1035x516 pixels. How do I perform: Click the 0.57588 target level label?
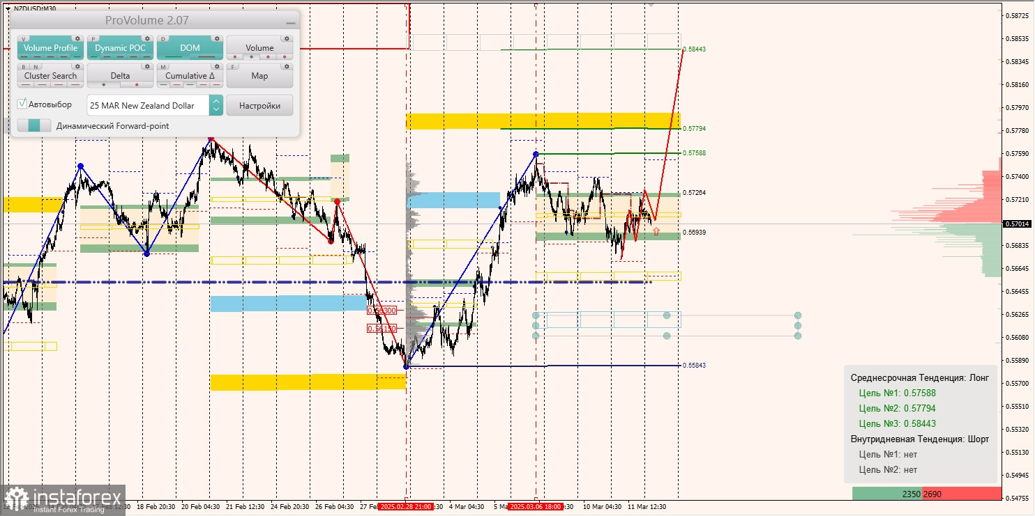pos(695,153)
